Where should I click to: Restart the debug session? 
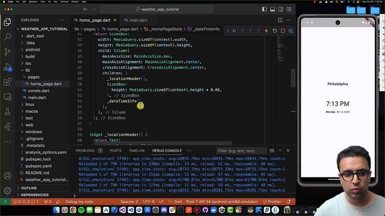tap(274, 31)
